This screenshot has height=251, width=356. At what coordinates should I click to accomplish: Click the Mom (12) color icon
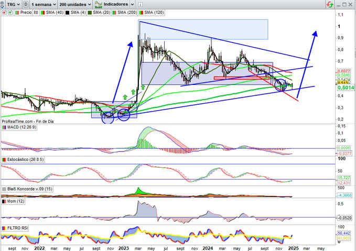pos(4,201)
